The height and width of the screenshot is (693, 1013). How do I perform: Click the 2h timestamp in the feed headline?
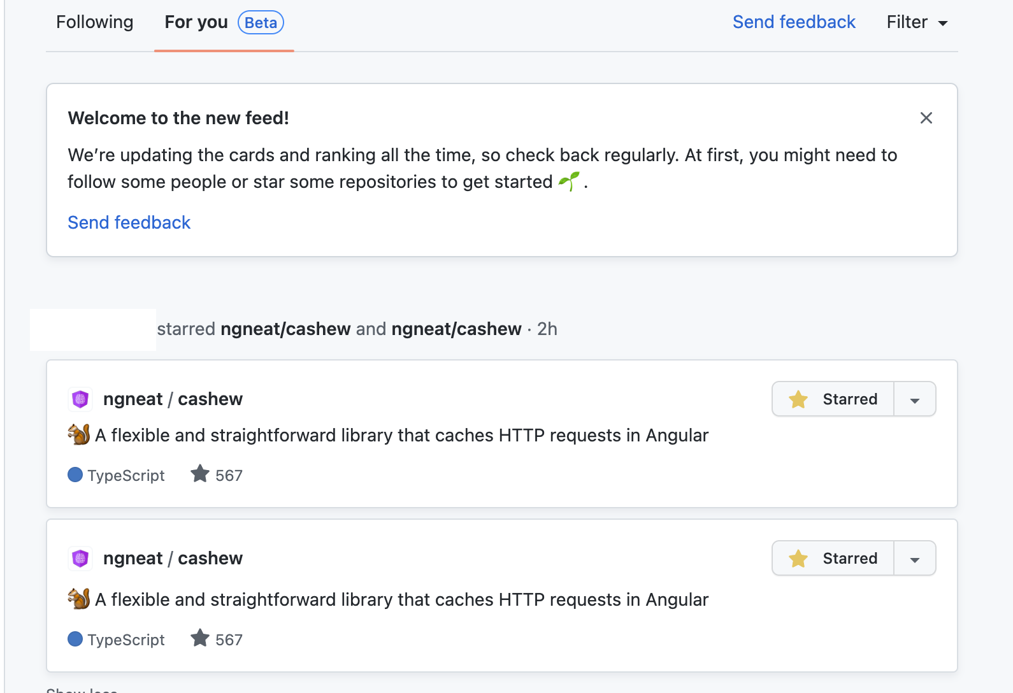click(x=547, y=329)
